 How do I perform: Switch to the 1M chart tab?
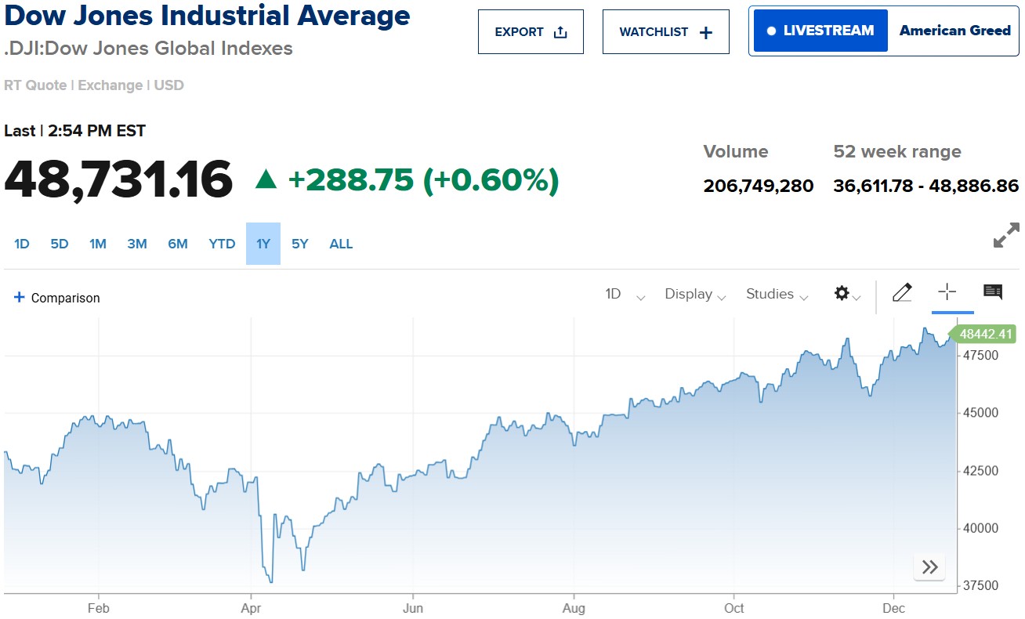(98, 244)
